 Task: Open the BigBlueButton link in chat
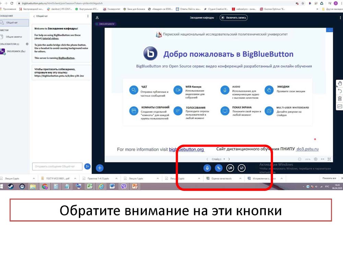(67, 58)
